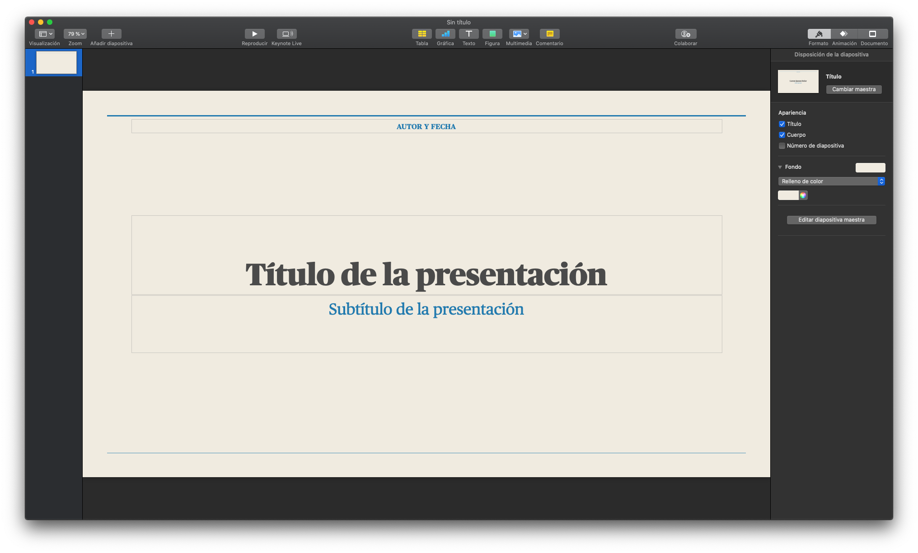Click Editar diapositiva maestra button

[x=831, y=220]
